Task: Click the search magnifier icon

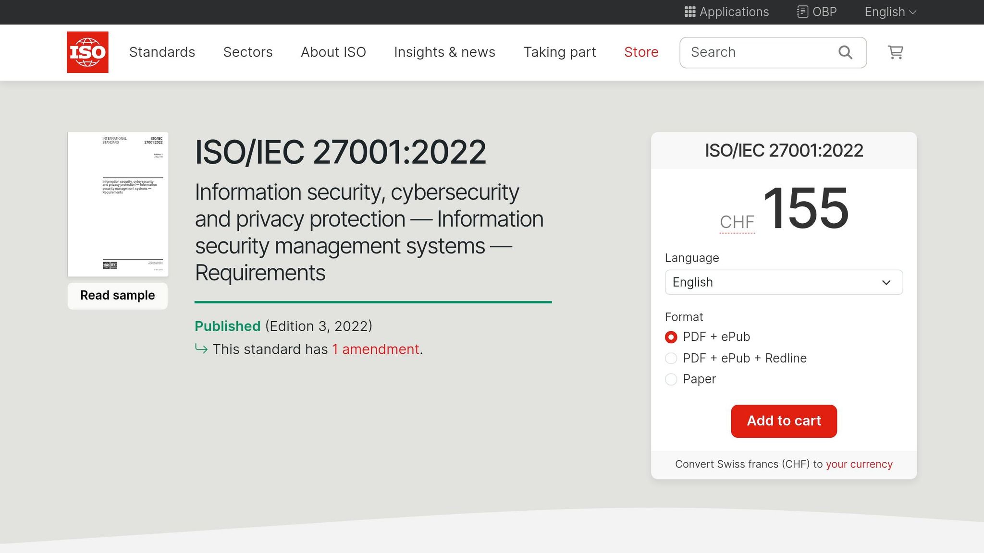Action: tap(845, 52)
